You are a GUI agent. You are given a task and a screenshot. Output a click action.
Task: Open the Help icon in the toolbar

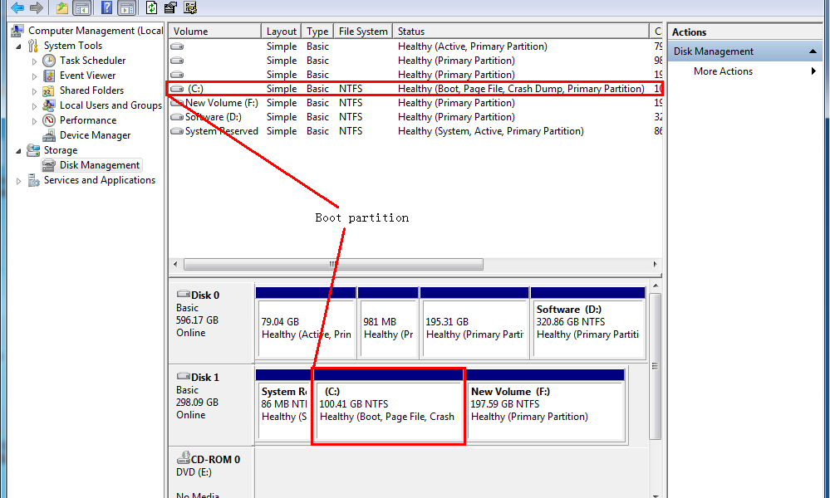point(106,7)
